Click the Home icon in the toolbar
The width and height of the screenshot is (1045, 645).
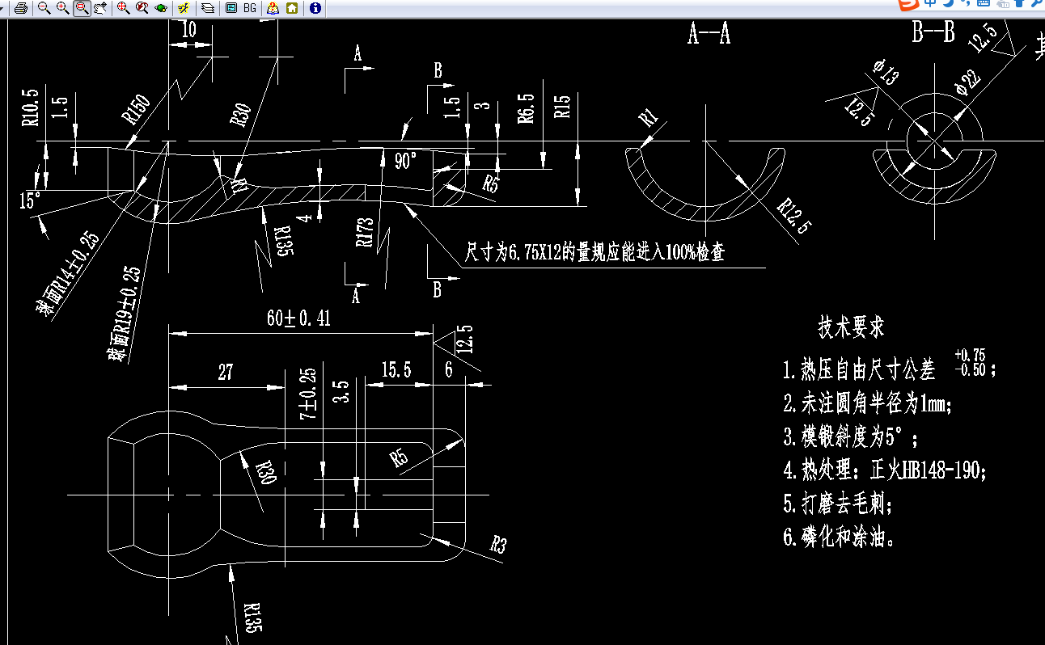pyautogui.click(x=291, y=8)
